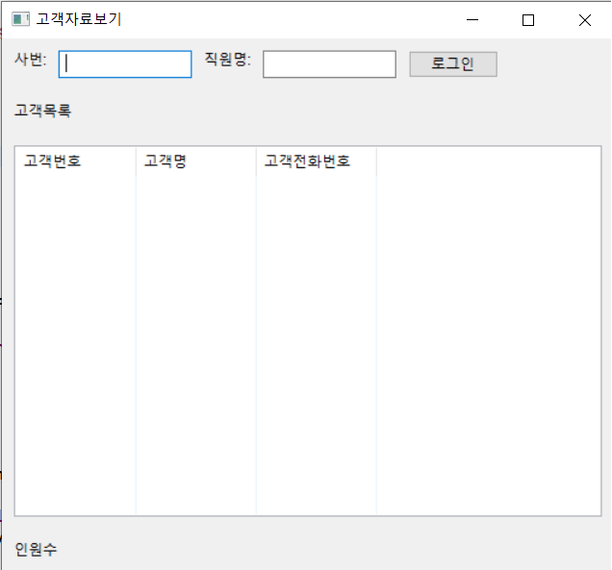Viewport: 612px width, 570px height.
Task: Focus the 직원명 text box
Action: click(329, 64)
